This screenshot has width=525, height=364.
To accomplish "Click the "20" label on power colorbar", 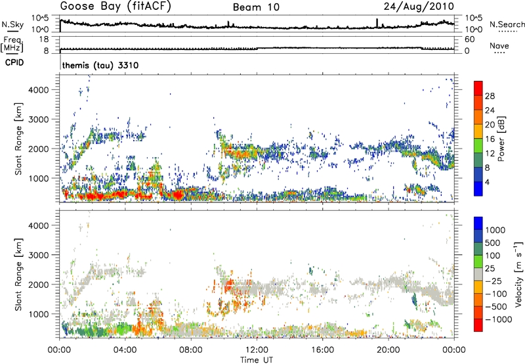I will [x=490, y=125].
